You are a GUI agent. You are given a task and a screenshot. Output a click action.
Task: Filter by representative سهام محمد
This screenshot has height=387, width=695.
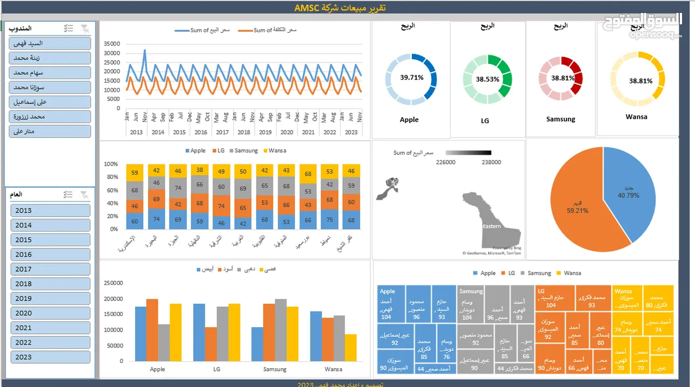point(50,73)
